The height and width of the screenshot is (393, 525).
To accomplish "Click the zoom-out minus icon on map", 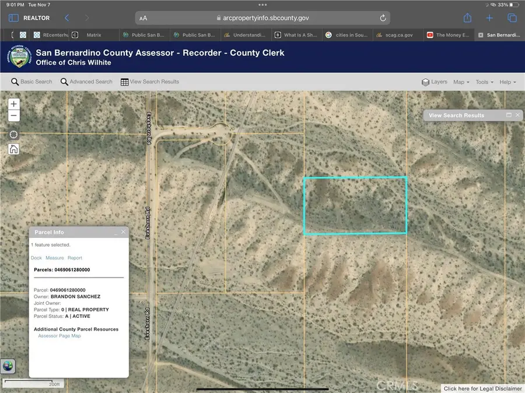I will (13, 115).
